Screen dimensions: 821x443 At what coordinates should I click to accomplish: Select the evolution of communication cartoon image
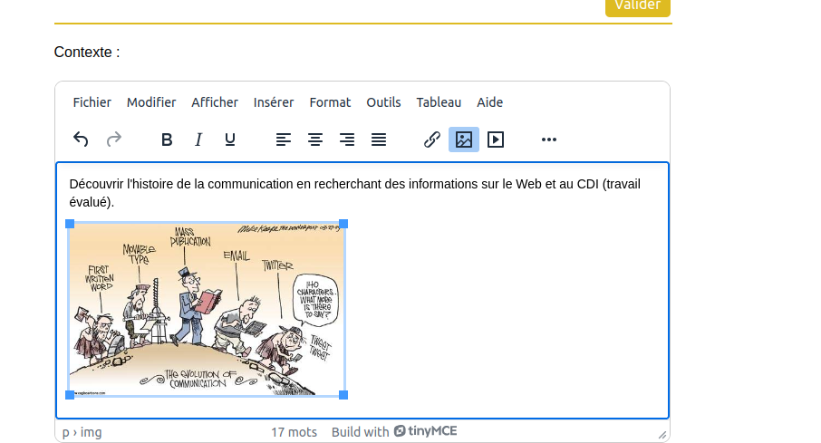click(207, 310)
